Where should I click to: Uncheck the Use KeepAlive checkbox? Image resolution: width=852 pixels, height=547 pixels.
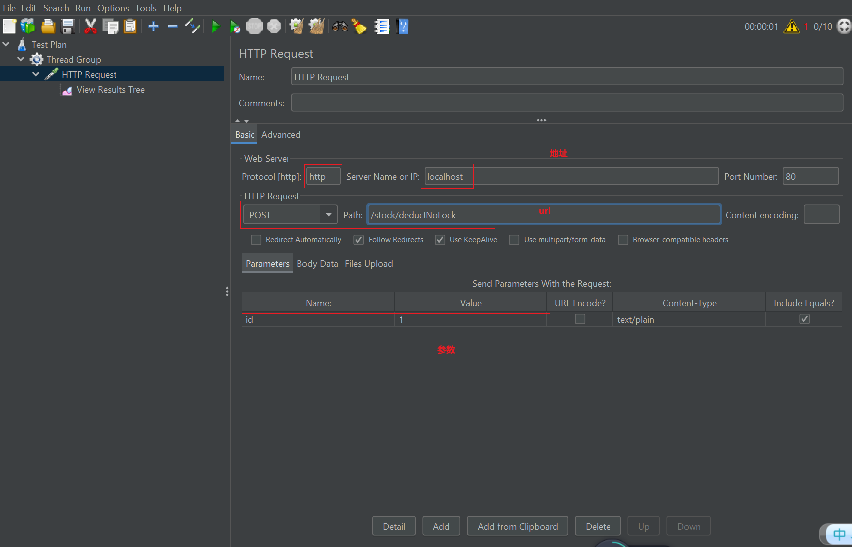[x=440, y=240]
